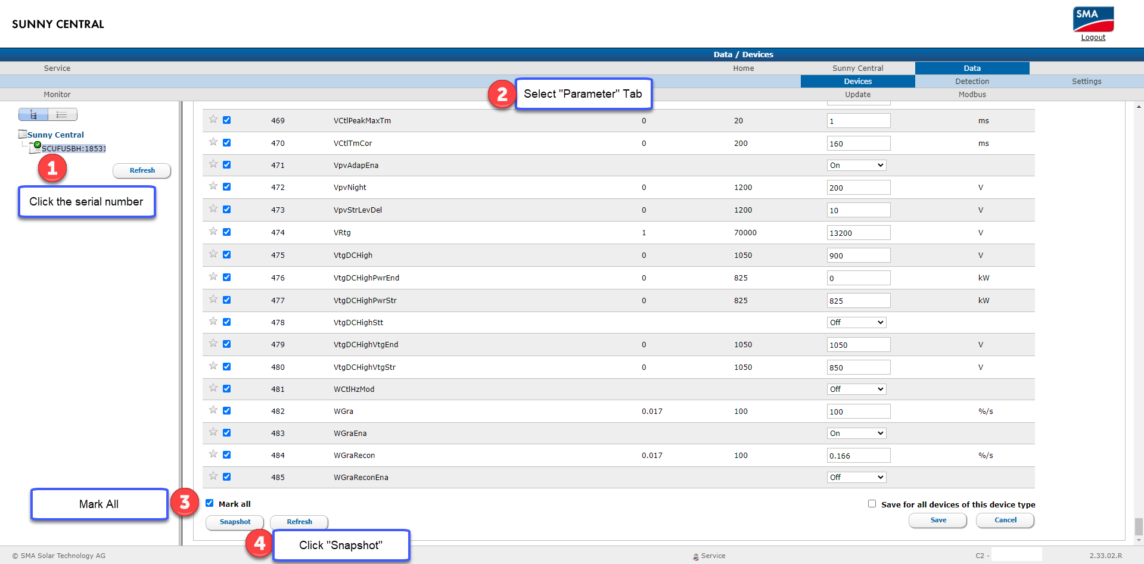Select device SCUFUSBH:18531 in the tree
Image resolution: width=1144 pixels, height=564 pixels.
click(74, 148)
